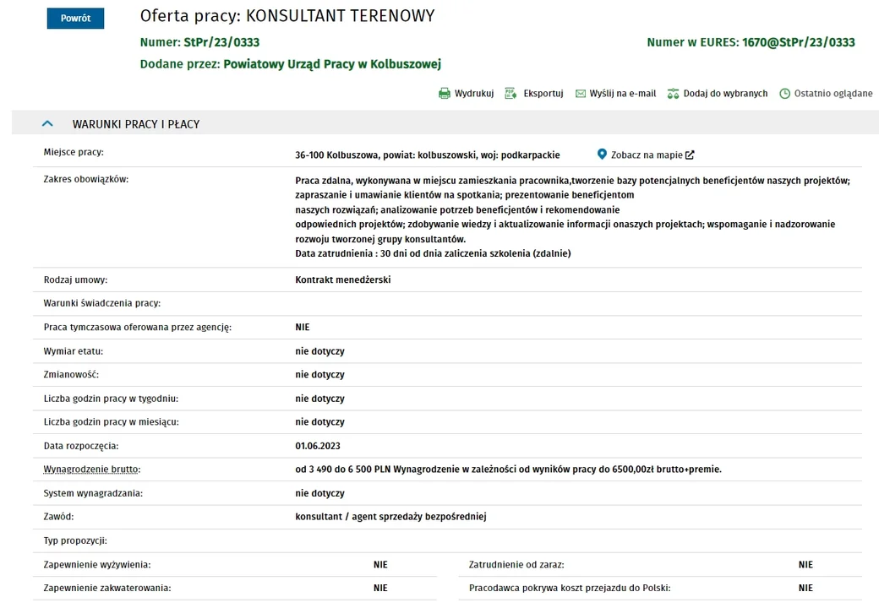Click Powiatowy Urząd Pracy w Kolbuszowej text
Viewport: 879px width, 608px height.
(332, 64)
